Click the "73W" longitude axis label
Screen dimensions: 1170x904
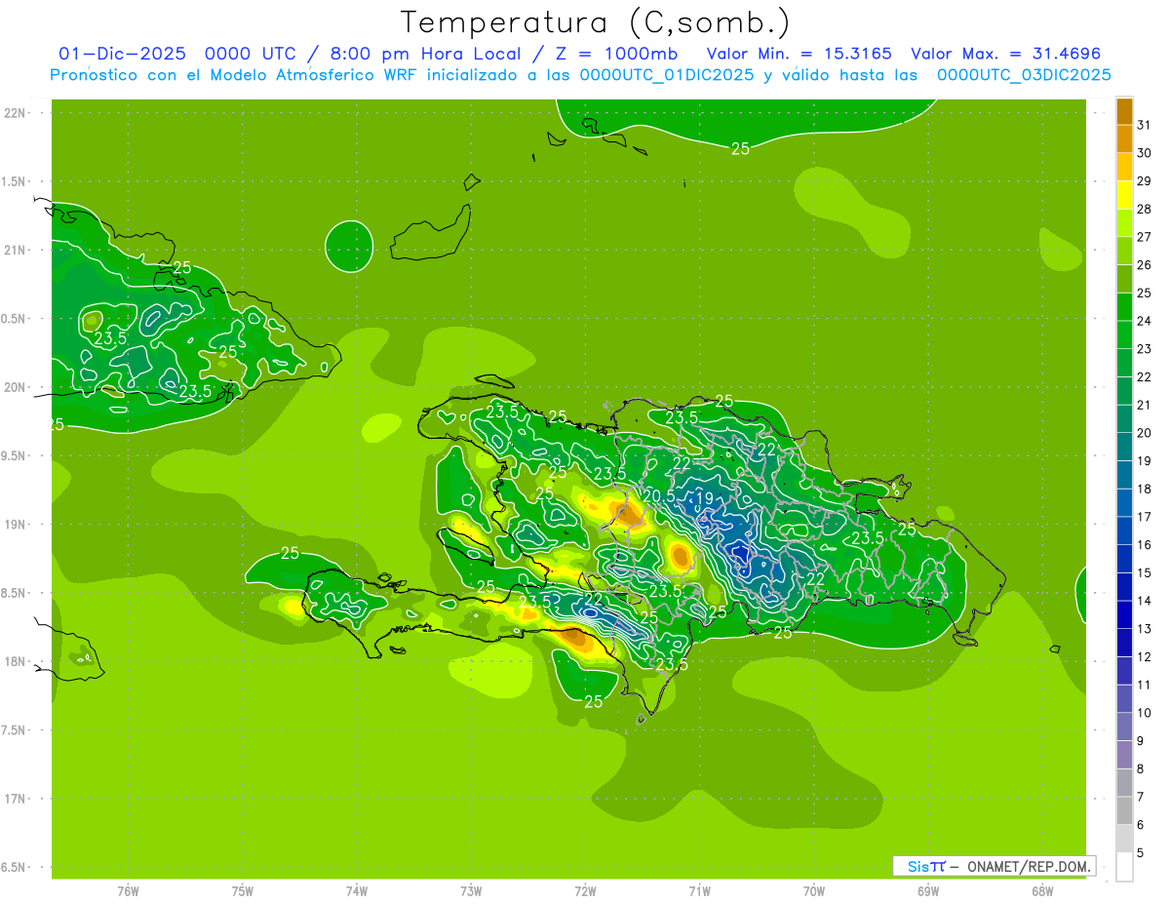click(471, 891)
